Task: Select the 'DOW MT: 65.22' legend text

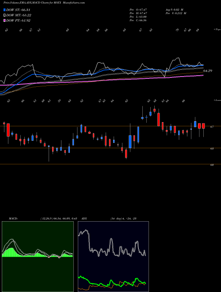Action: pyautogui.click(x=19, y=15)
